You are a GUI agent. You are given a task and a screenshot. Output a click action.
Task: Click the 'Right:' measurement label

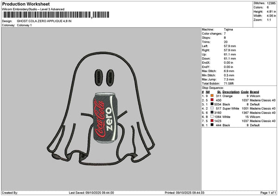(x=206, y=50)
